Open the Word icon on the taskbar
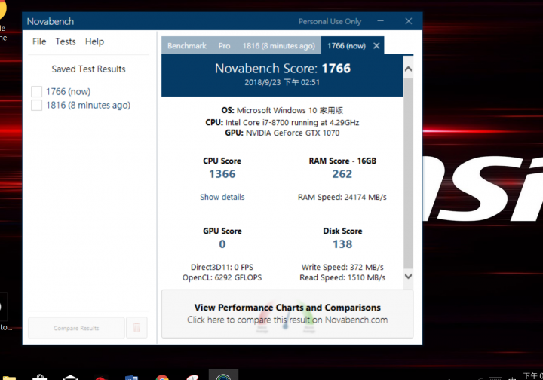 click(x=131, y=377)
